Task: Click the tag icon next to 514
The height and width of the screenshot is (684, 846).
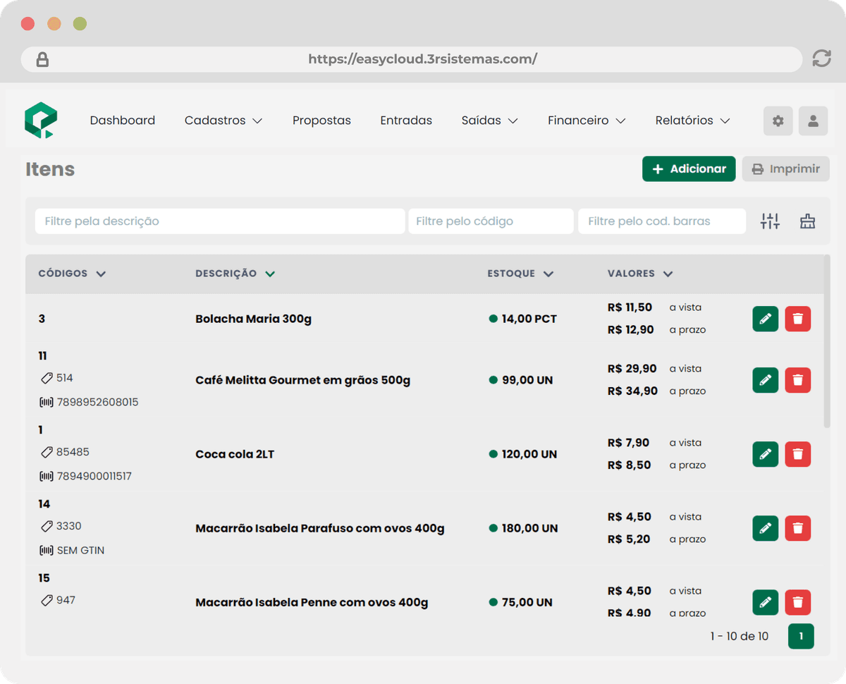Action: (x=47, y=378)
